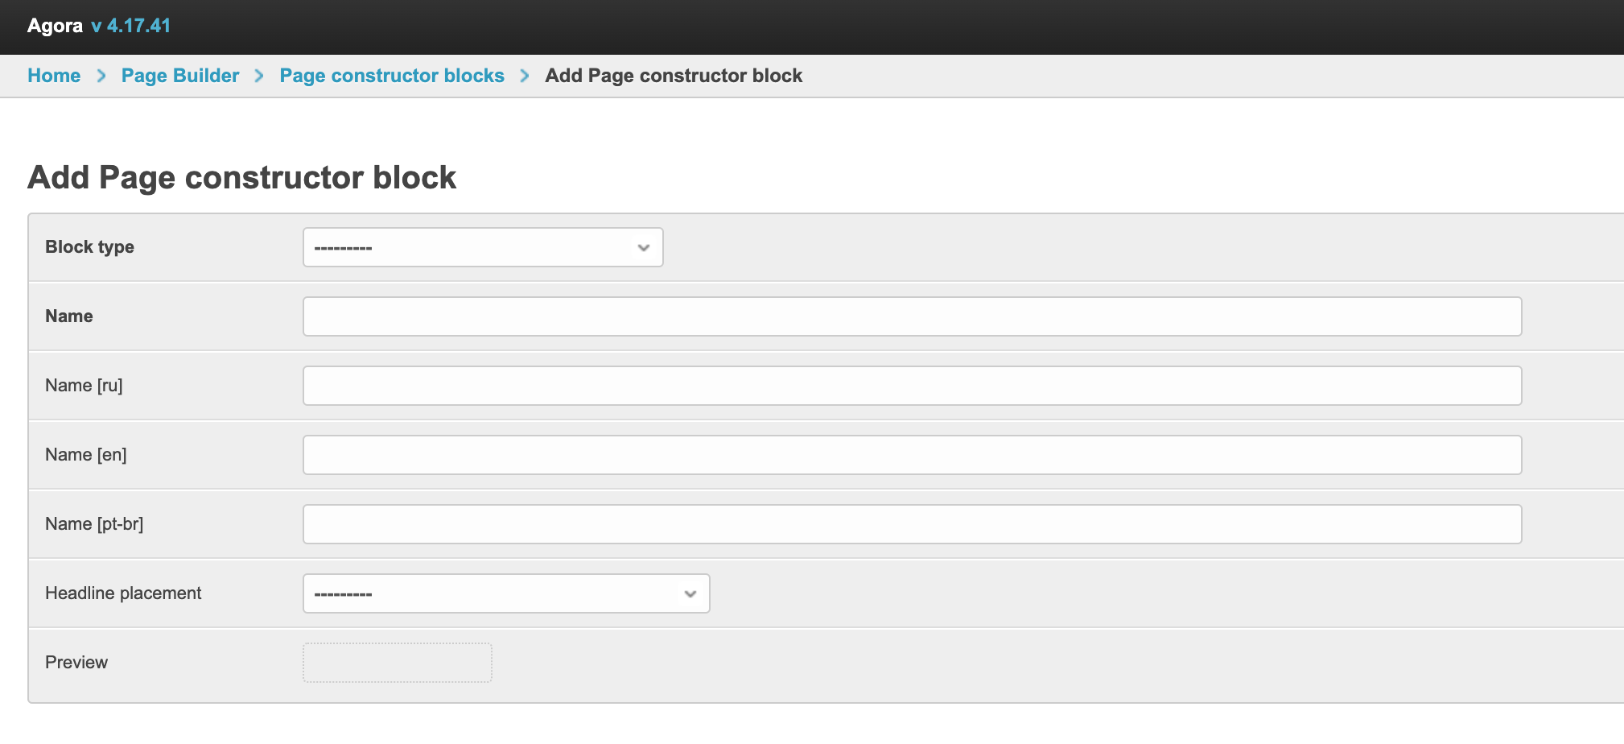1624x744 pixels.
Task: Click the current Add Page constructor block breadcrumb
Action: coord(674,76)
